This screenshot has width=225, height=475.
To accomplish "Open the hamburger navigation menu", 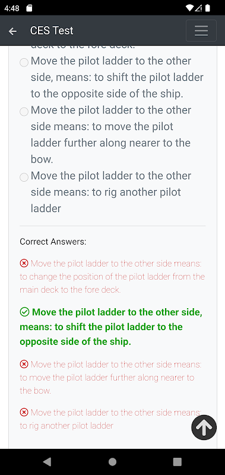I will 201,31.
